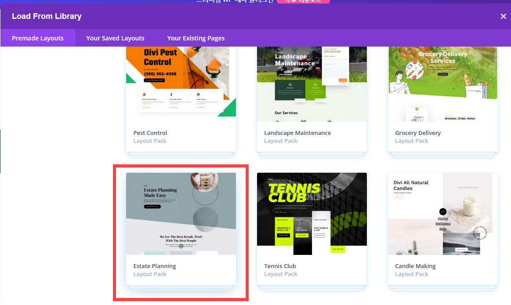Select the Grocery Delivery layout thumbnail

click(x=443, y=84)
